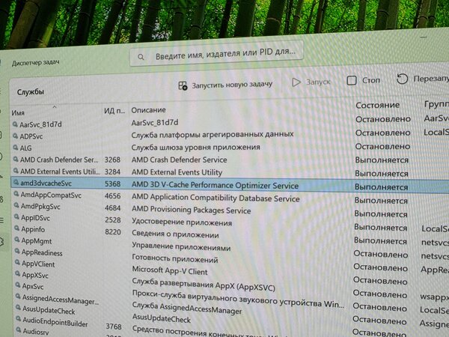449x337 pixels.
Task: Sort by the ИД п... column header
Action: point(114,111)
